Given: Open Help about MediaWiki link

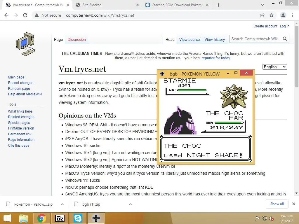Looking at the screenshot, I should point(25,94).
